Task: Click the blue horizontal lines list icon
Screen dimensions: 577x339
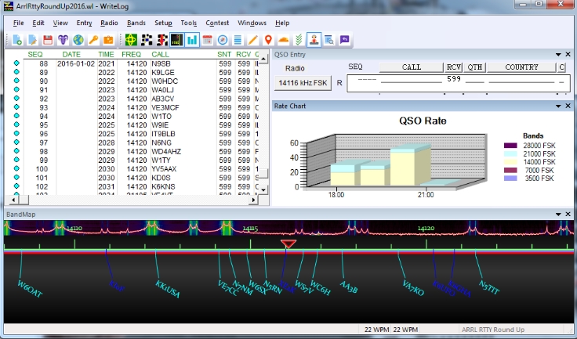Action: coord(238,40)
